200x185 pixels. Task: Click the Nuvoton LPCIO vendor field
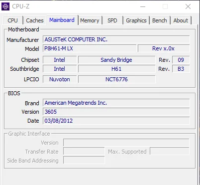[60, 79]
